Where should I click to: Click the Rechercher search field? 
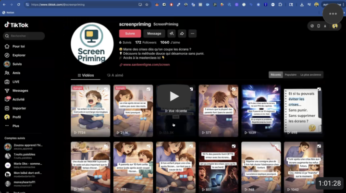[x=24, y=36]
